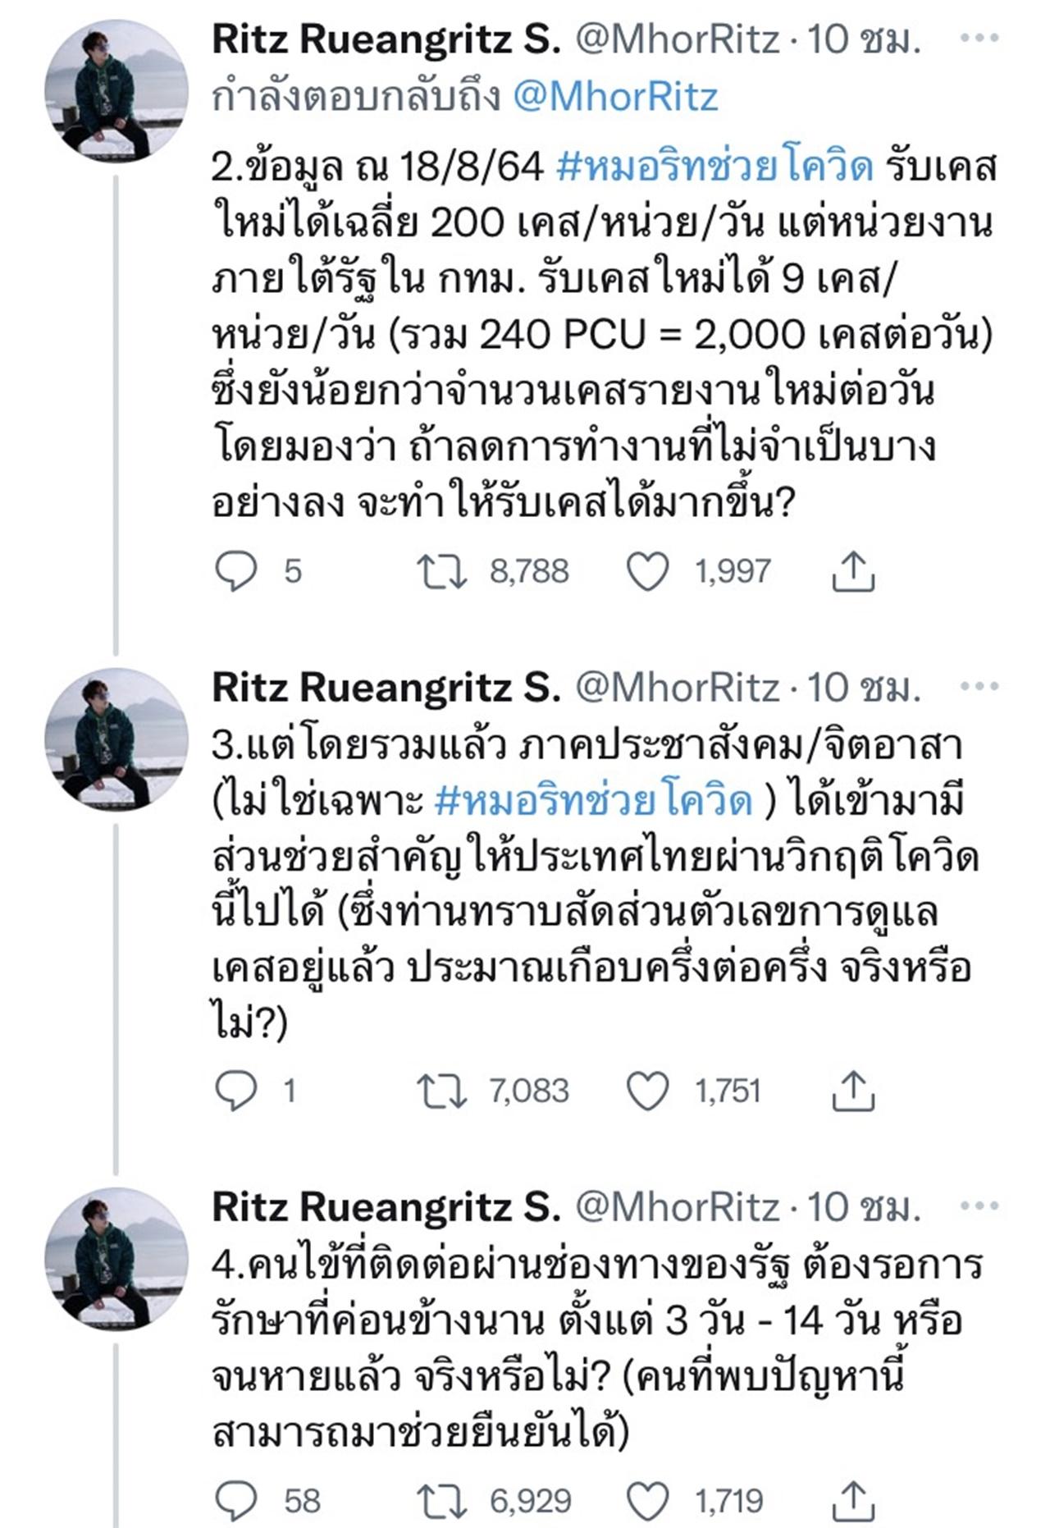The height and width of the screenshot is (1528, 1050).
Task: Retweet the tweet with 6,929 retweets
Action: (x=441, y=1501)
